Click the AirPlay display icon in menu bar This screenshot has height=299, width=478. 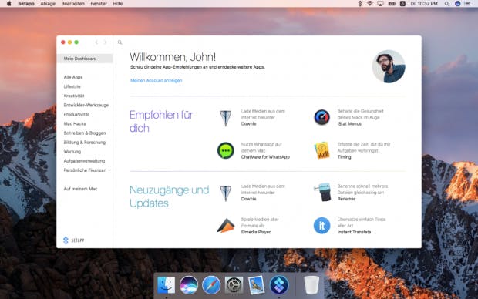(380, 4)
